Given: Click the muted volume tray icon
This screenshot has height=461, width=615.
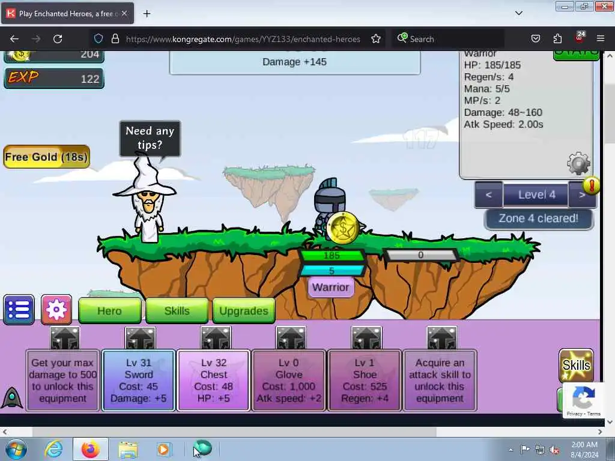Looking at the screenshot, I should pos(554,450).
